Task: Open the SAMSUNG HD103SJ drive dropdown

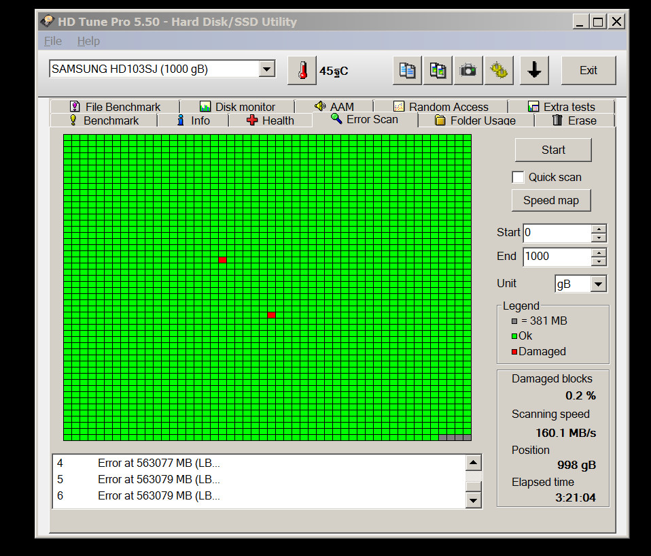Action: 266,69
